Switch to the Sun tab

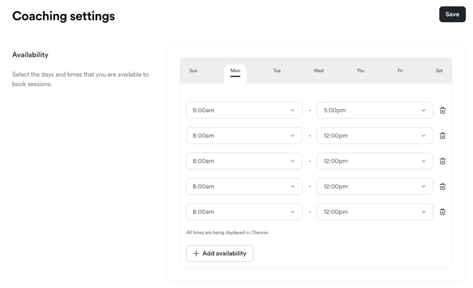click(193, 71)
